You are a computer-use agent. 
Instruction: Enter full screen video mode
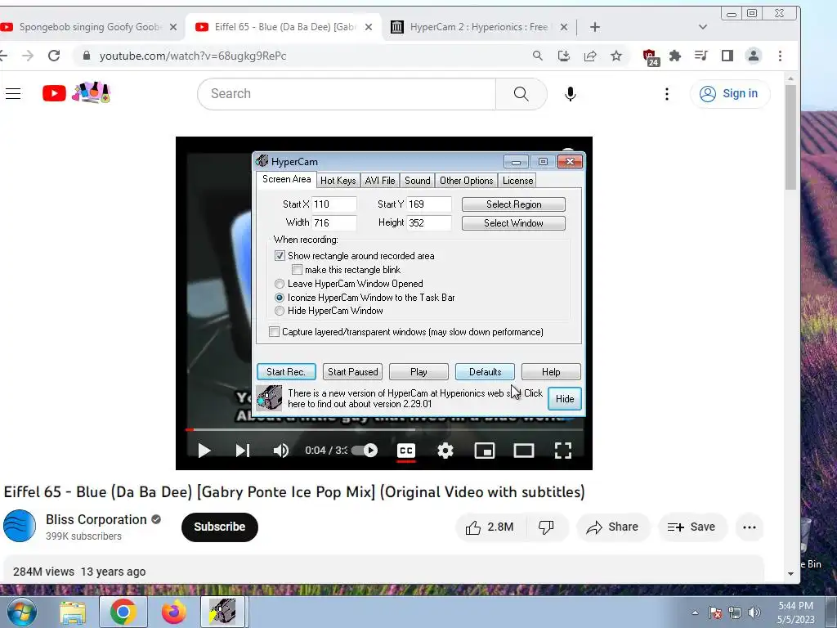pos(563,451)
